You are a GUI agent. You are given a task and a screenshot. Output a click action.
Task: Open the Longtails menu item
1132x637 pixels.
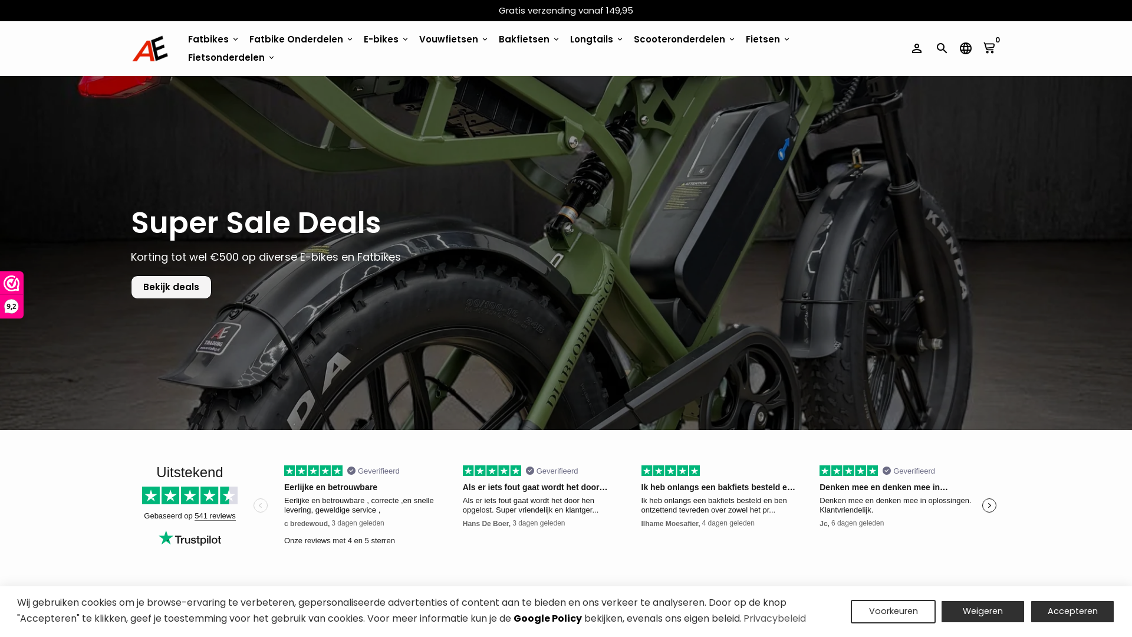(x=596, y=40)
